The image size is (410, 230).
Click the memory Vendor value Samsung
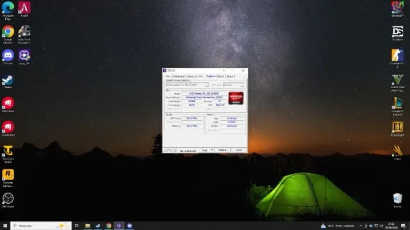pos(232,126)
